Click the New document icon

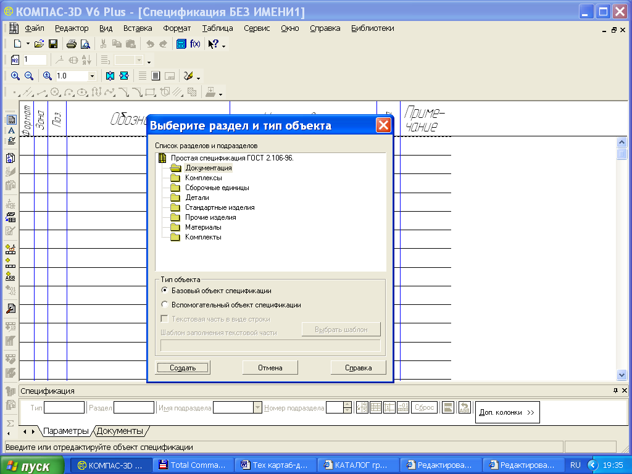[17, 44]
